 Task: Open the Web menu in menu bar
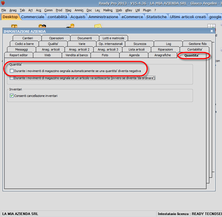point(119,10)
